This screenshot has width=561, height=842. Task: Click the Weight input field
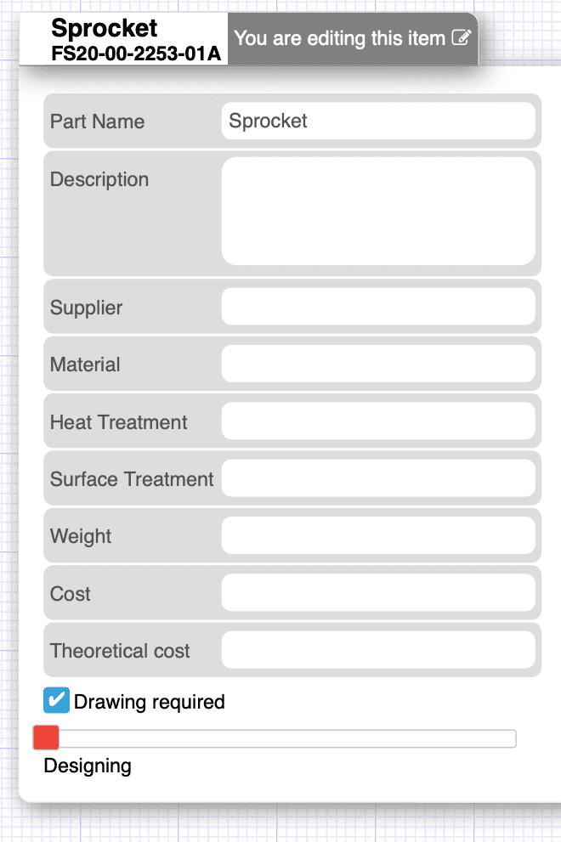378,535
